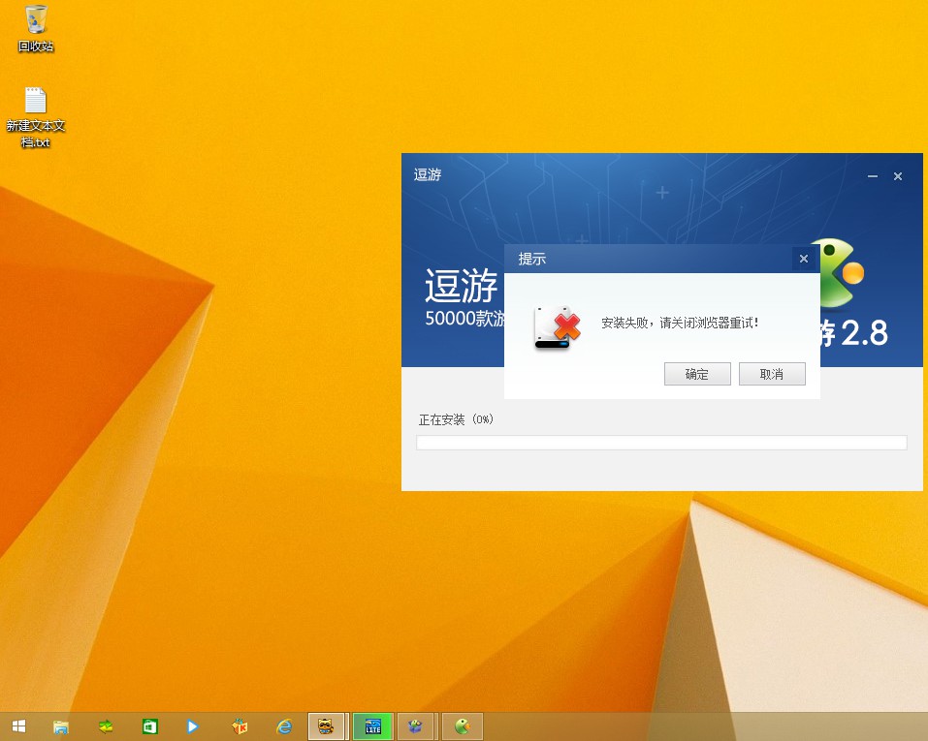Click the blue play arrow taskbar icon
Screen dimensions: 928x741
[x=192, y=726]
